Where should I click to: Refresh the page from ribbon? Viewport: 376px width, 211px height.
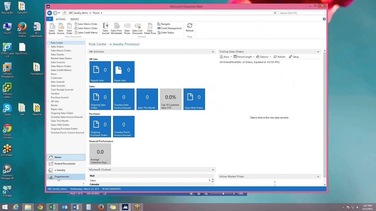click(x=190, y=28)
